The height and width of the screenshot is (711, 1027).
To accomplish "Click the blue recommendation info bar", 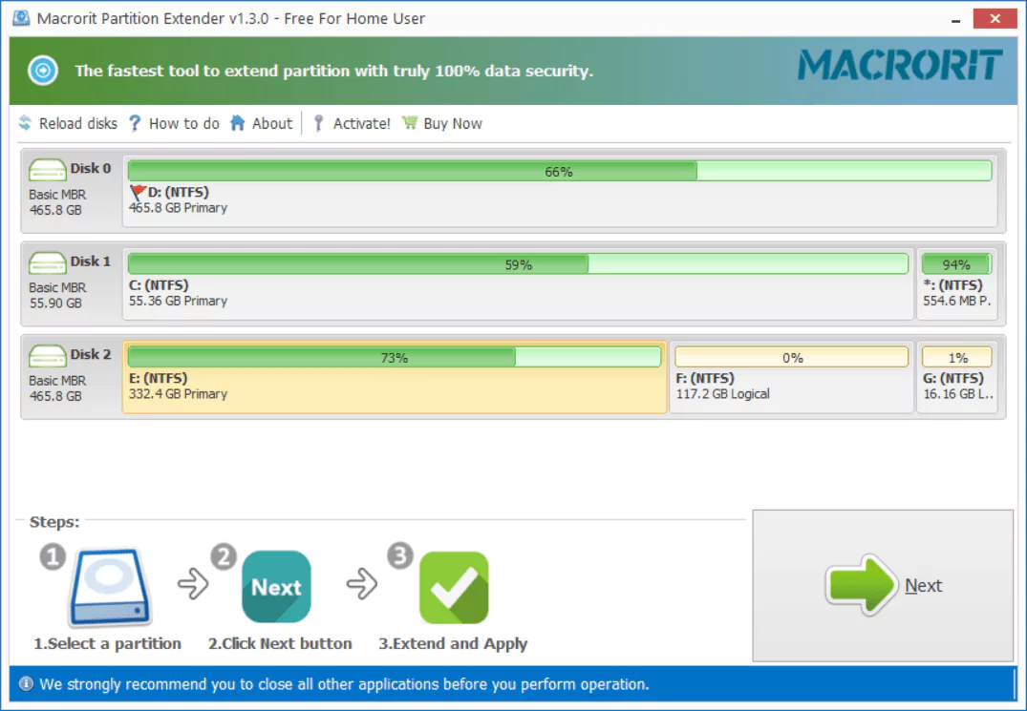I will (513, 684).
